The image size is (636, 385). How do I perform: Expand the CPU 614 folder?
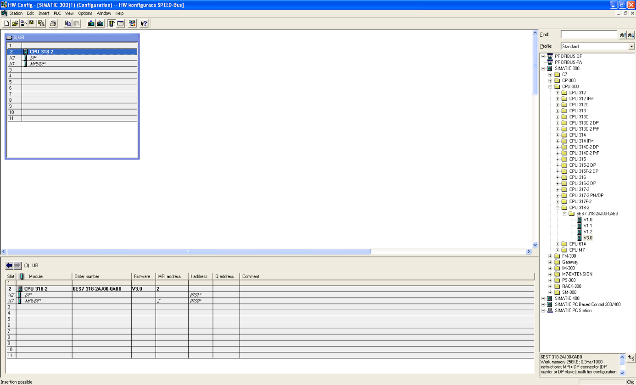[558, 244]
